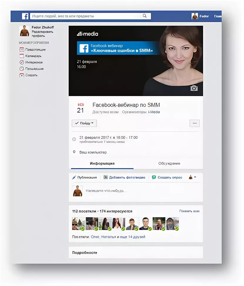Click the i-media logo on cover
The image size is (244, 286).
[88, 34]
